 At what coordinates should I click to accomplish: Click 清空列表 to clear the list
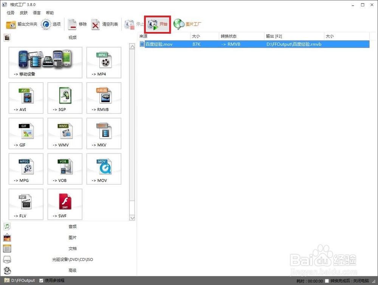105,24
